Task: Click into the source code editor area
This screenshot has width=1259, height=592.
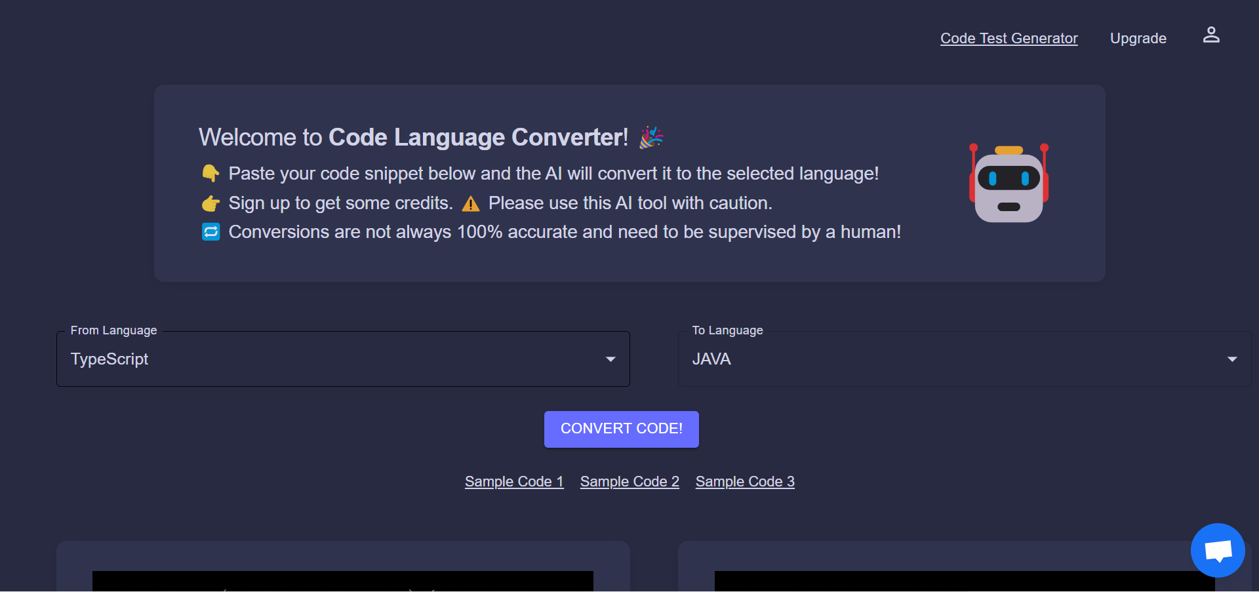Action: point(343,581)
